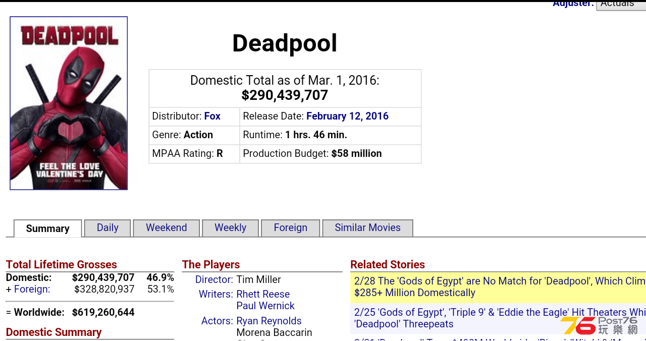The width and height of the screenshot is (646, 341).
Task: Click The Players heading
Action: point(211,265)
